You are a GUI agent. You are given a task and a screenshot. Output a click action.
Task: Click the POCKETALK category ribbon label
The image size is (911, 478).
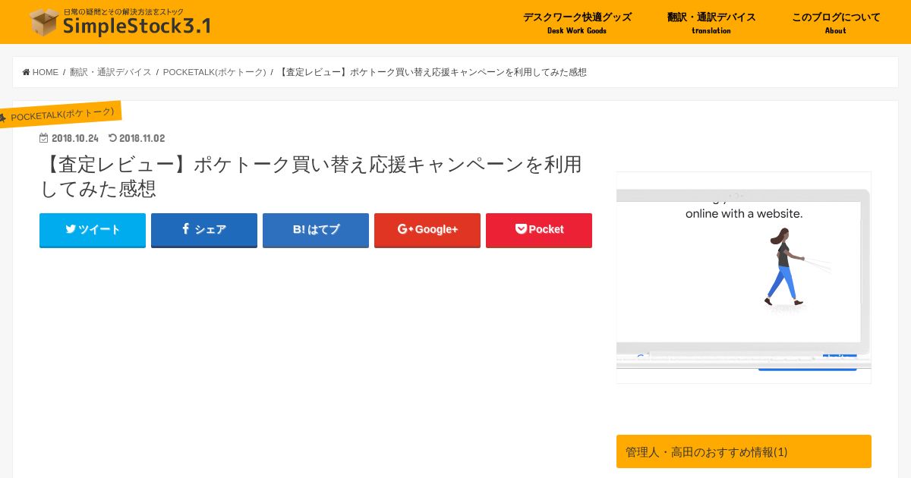click(x=61, y=114)
